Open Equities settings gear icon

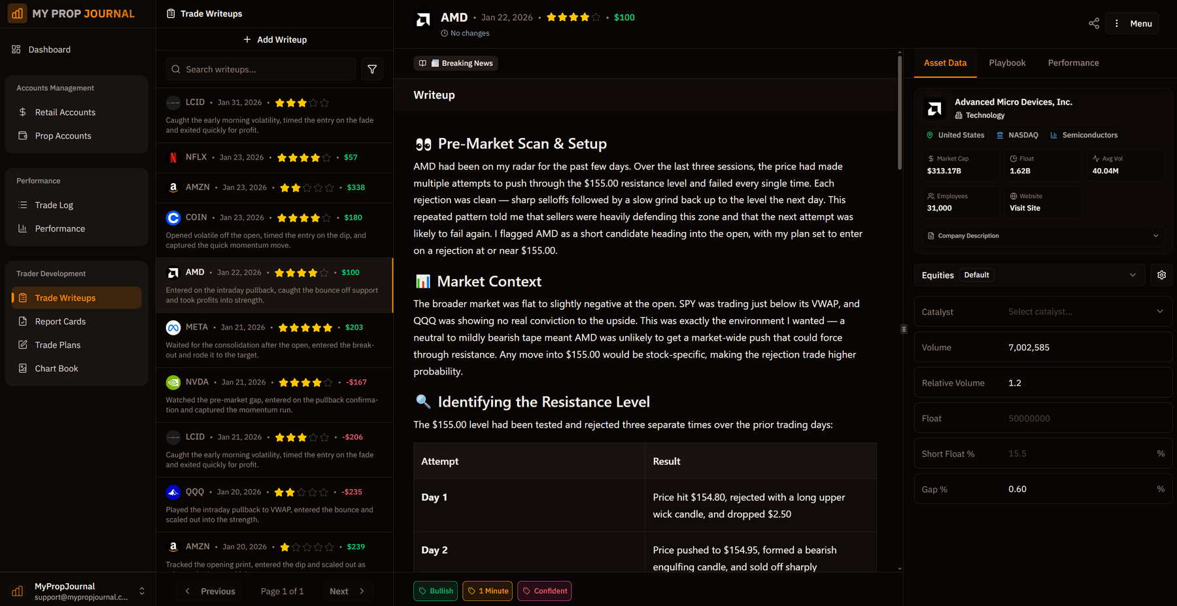click(1161, 275)
